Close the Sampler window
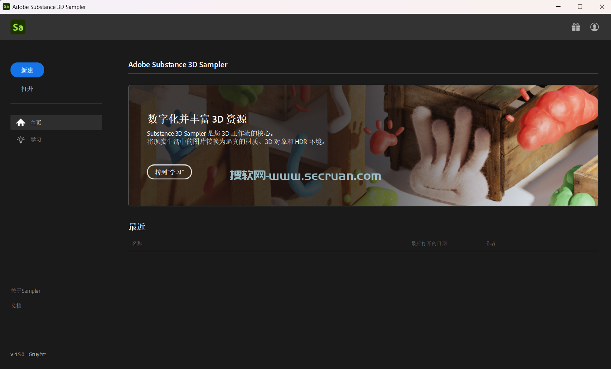Screen dimensions: 611x369 click(x=602, y=7)
